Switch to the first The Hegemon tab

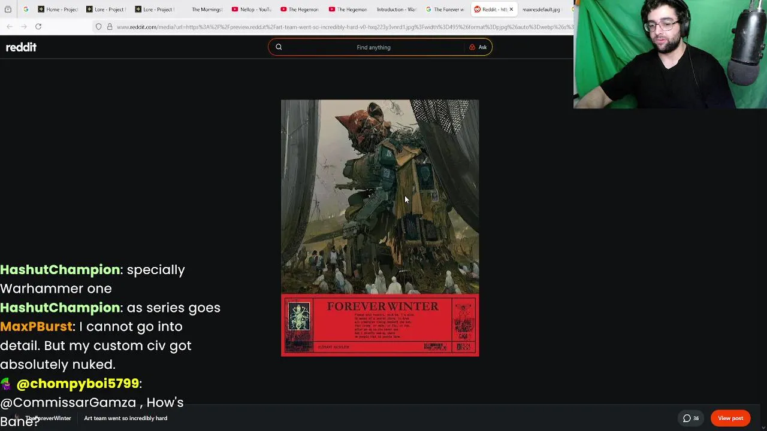tap(300, 9)
